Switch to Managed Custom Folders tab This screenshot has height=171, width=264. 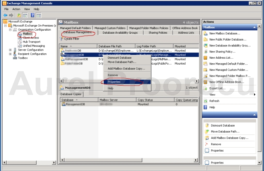(x=110, y=28)
